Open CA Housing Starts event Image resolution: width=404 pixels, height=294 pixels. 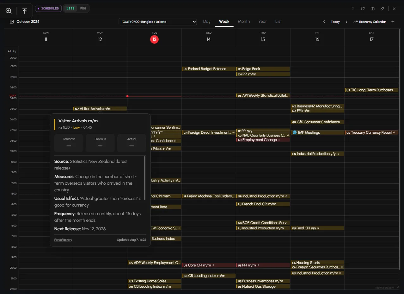coord(317,263)
